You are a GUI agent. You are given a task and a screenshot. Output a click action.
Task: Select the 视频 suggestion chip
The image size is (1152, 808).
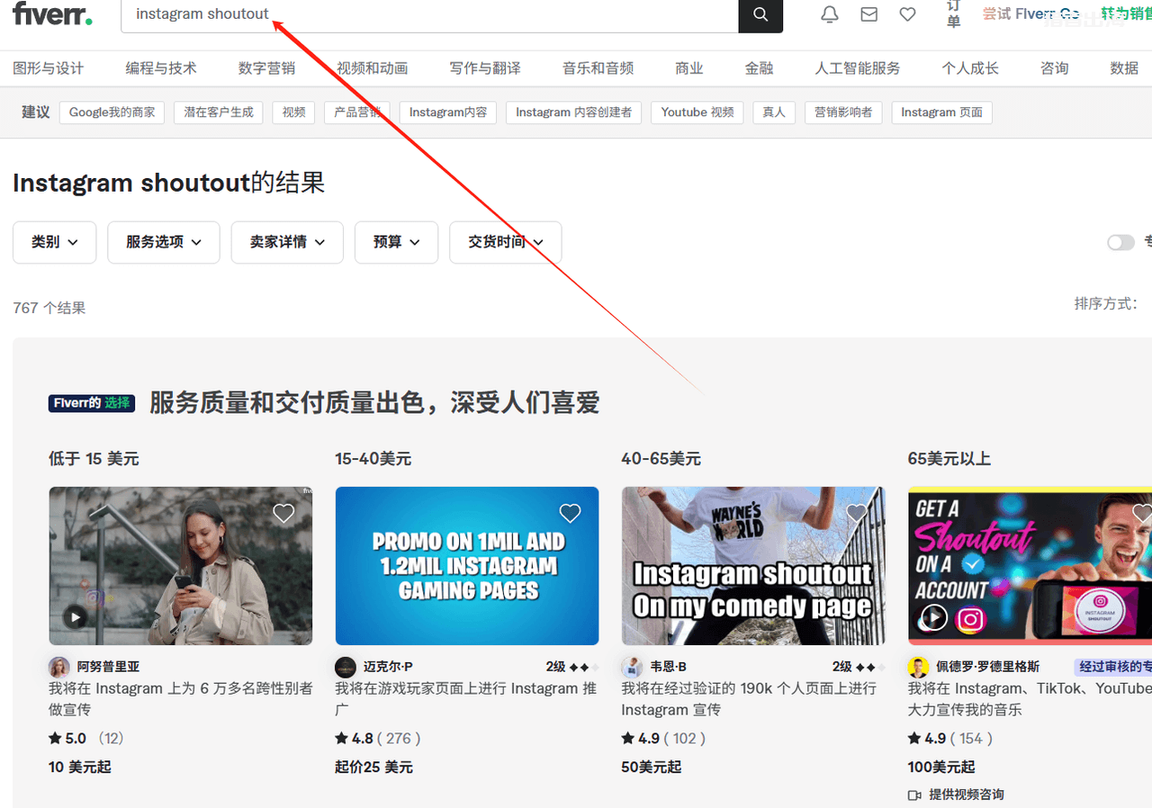click(293, 112)
